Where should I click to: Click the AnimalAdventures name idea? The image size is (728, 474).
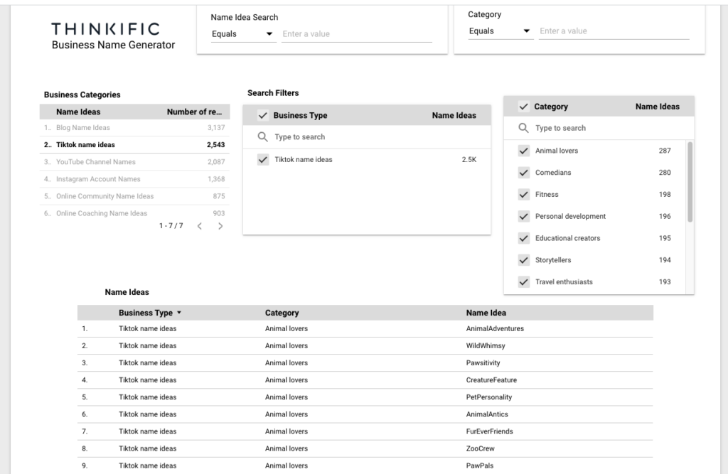[x=495, y=329]
